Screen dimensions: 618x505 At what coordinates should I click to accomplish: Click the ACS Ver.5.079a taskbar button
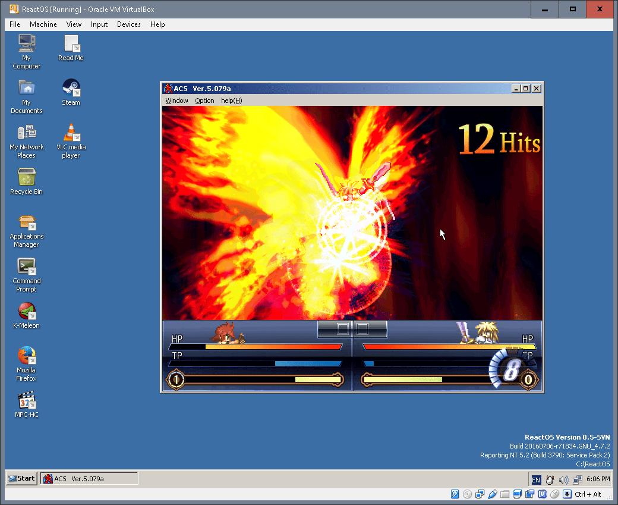[x=89, y=479]
